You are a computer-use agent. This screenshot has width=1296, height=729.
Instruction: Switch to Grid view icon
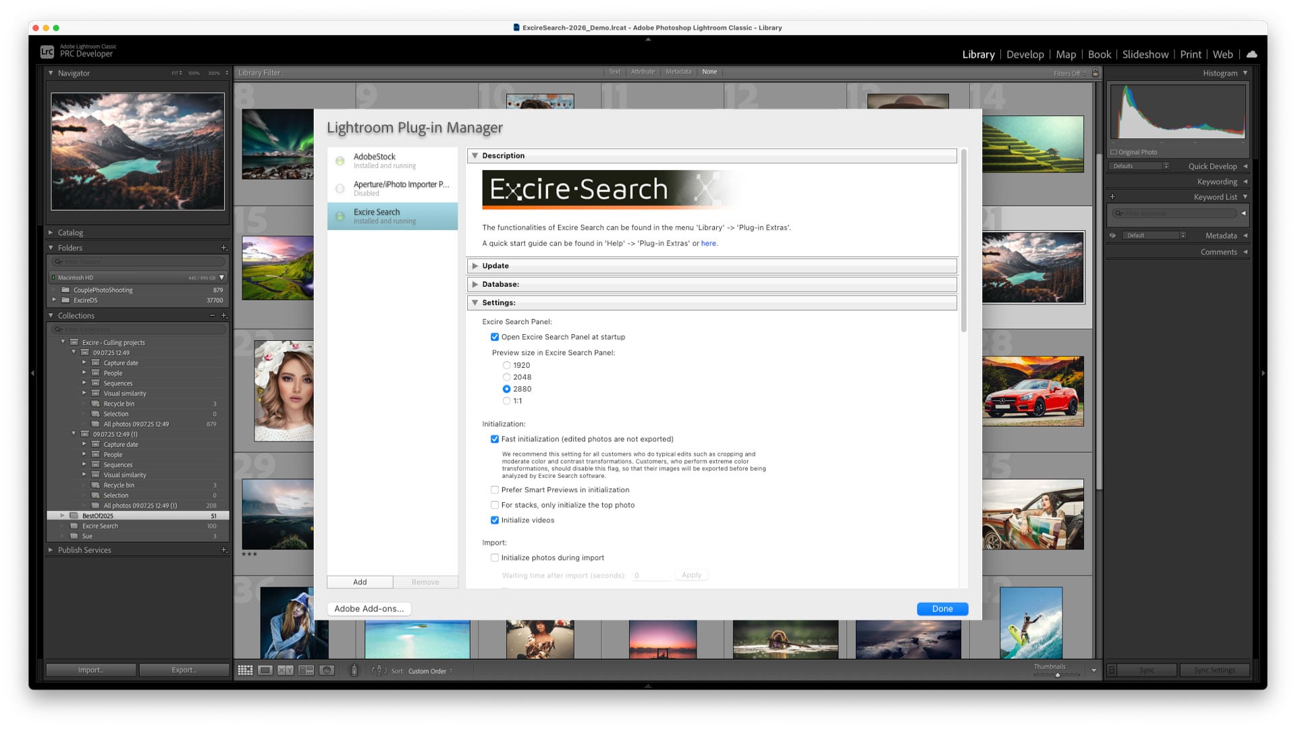coord(245,670)
